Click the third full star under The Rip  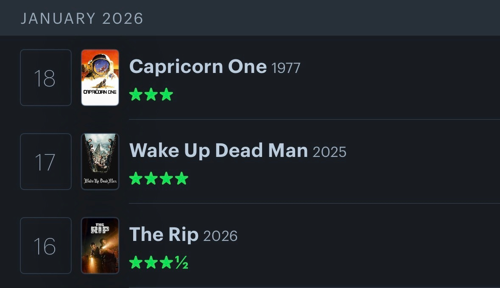[x=166, y=262]
